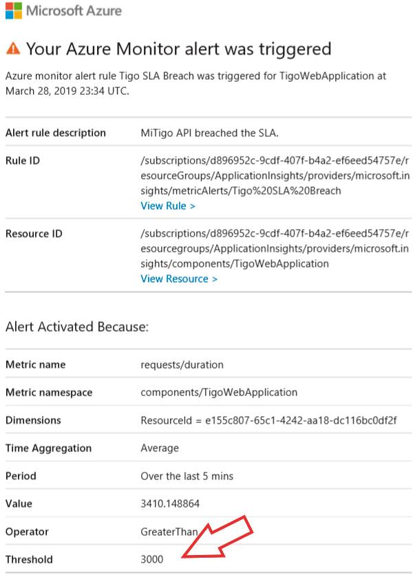Click the Over the last 5 mins period
Image resolution: width=415 pixels, height=577 pixels.
[187, 476]
